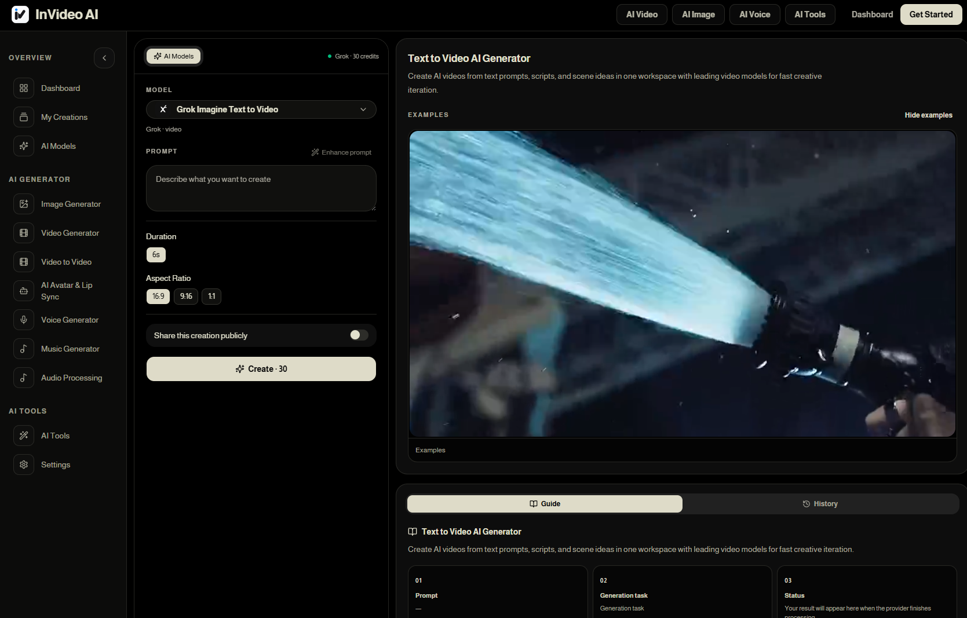Click the book icon beside guide heading

[413, 532]
